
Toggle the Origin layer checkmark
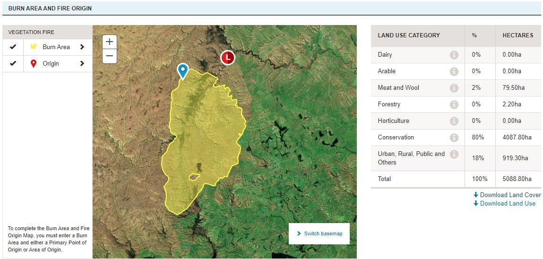13,63
